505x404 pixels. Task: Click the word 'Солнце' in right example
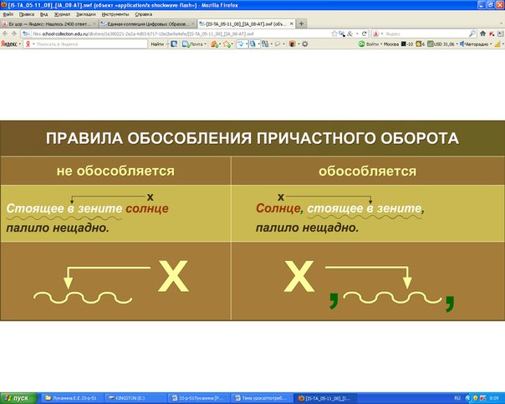278,208
